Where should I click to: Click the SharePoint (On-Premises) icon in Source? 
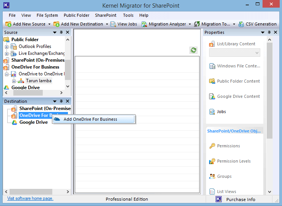(x=6, y=60)
